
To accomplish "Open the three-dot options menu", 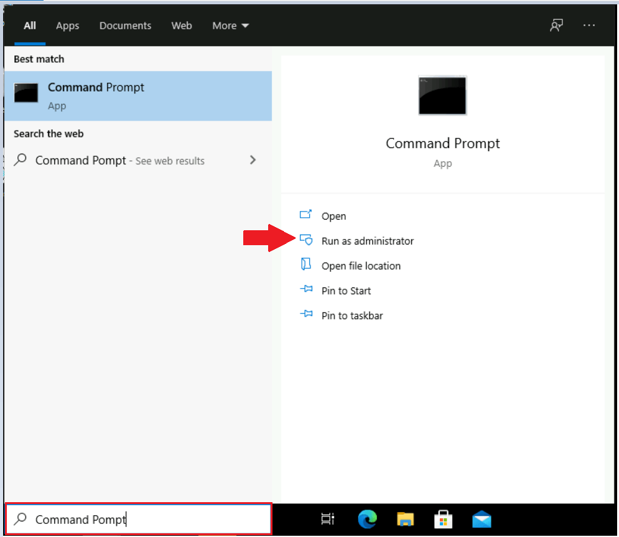I will (x=589, y=26).
